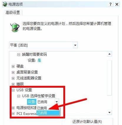This screenshot has height=125, width=122.
Task: Expand the 桌面背景设置 tree node
Action: (x=13, y=72)
